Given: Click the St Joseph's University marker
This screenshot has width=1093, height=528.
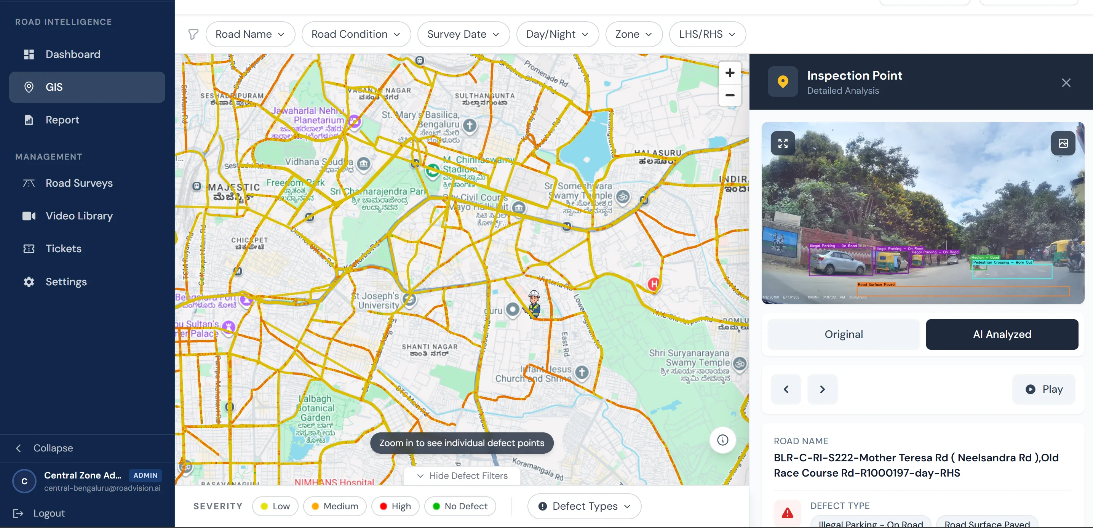Looking at the screenshot, I should coord(409,299).
